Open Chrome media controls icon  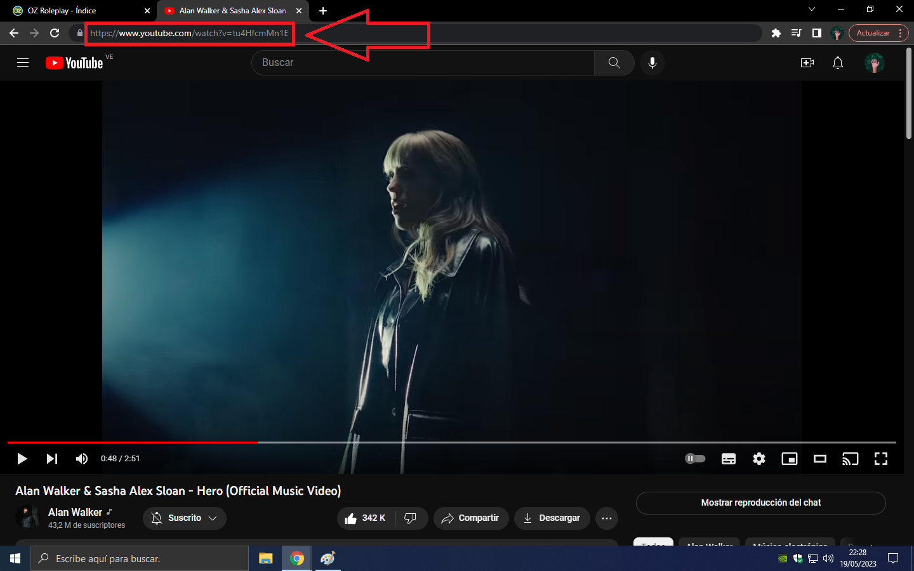(x=797, y=33)
